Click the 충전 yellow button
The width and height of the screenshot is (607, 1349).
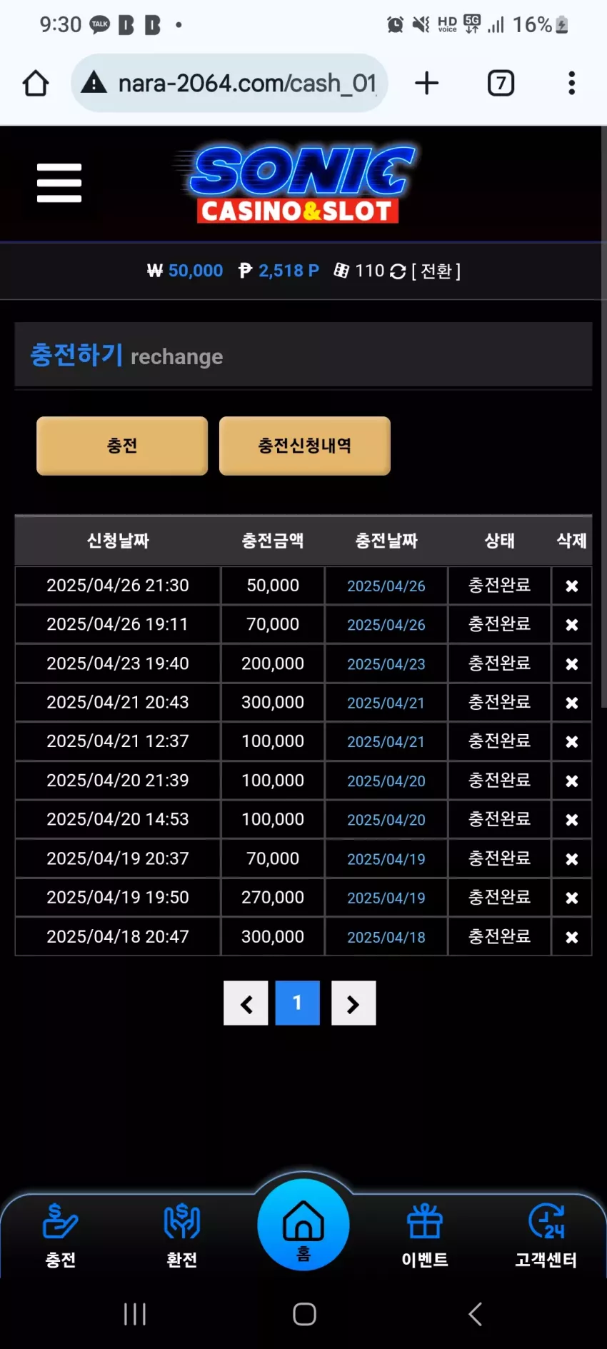point(122,446)
